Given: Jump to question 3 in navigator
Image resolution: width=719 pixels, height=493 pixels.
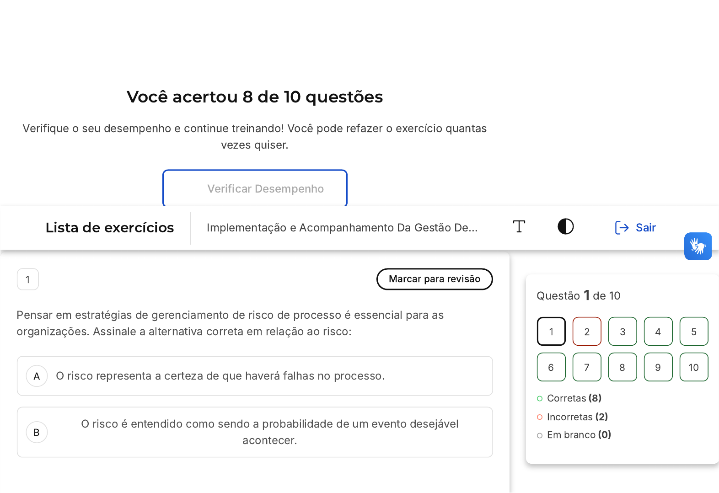Looking at the screenshot, I should [622, 332].
